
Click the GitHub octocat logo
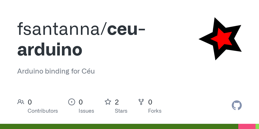[237, 105]
